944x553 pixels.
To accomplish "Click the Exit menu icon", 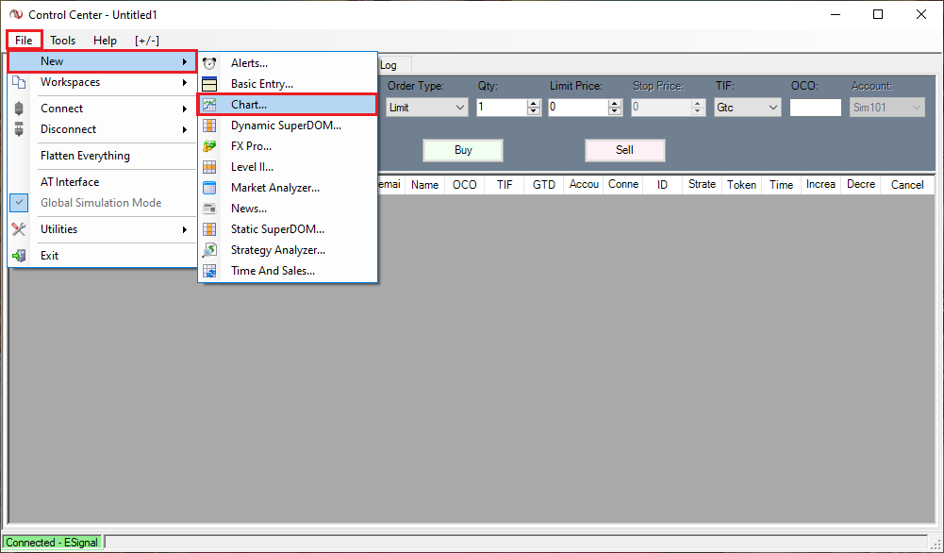I will pos(19,256).
